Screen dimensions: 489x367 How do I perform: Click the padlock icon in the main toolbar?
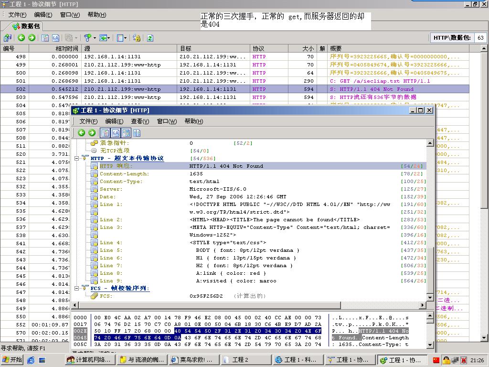click(137, 38)
